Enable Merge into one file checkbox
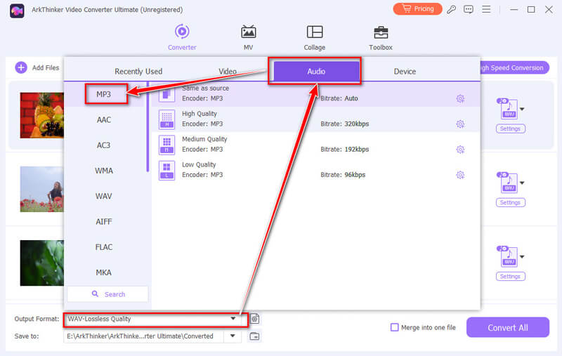 click(x=394, y=327)
